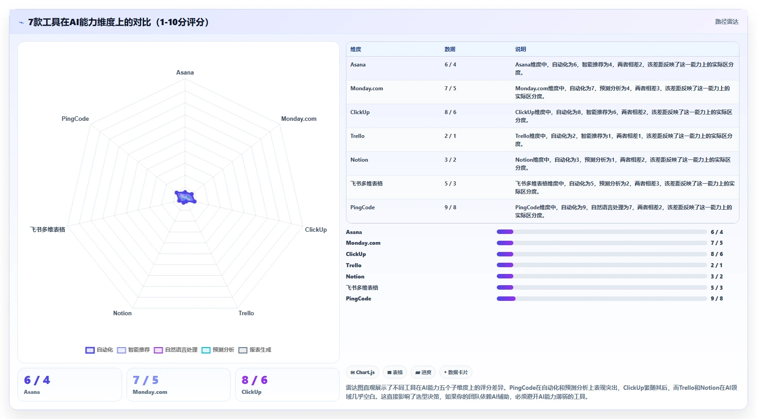Click the 9 / 8 value in the table
Viewport: 757px width, 419px height.
450,207
